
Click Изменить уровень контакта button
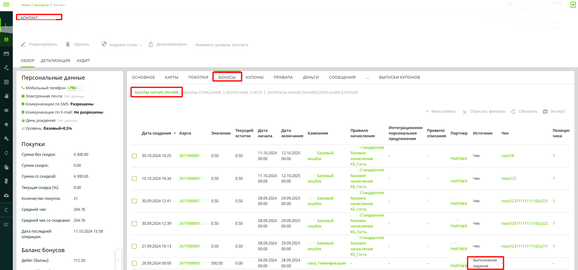tap(222, 45)
